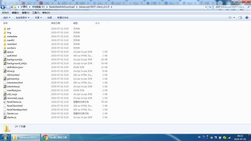This screenshot has width=251, height=141.
Task: Open recent locations dropdown beside forward arrow
Action: coord(12,7)
